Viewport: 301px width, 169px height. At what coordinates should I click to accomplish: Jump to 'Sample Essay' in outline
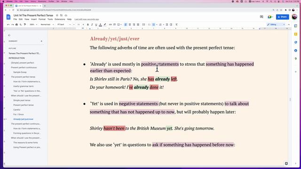pos(20,72)
